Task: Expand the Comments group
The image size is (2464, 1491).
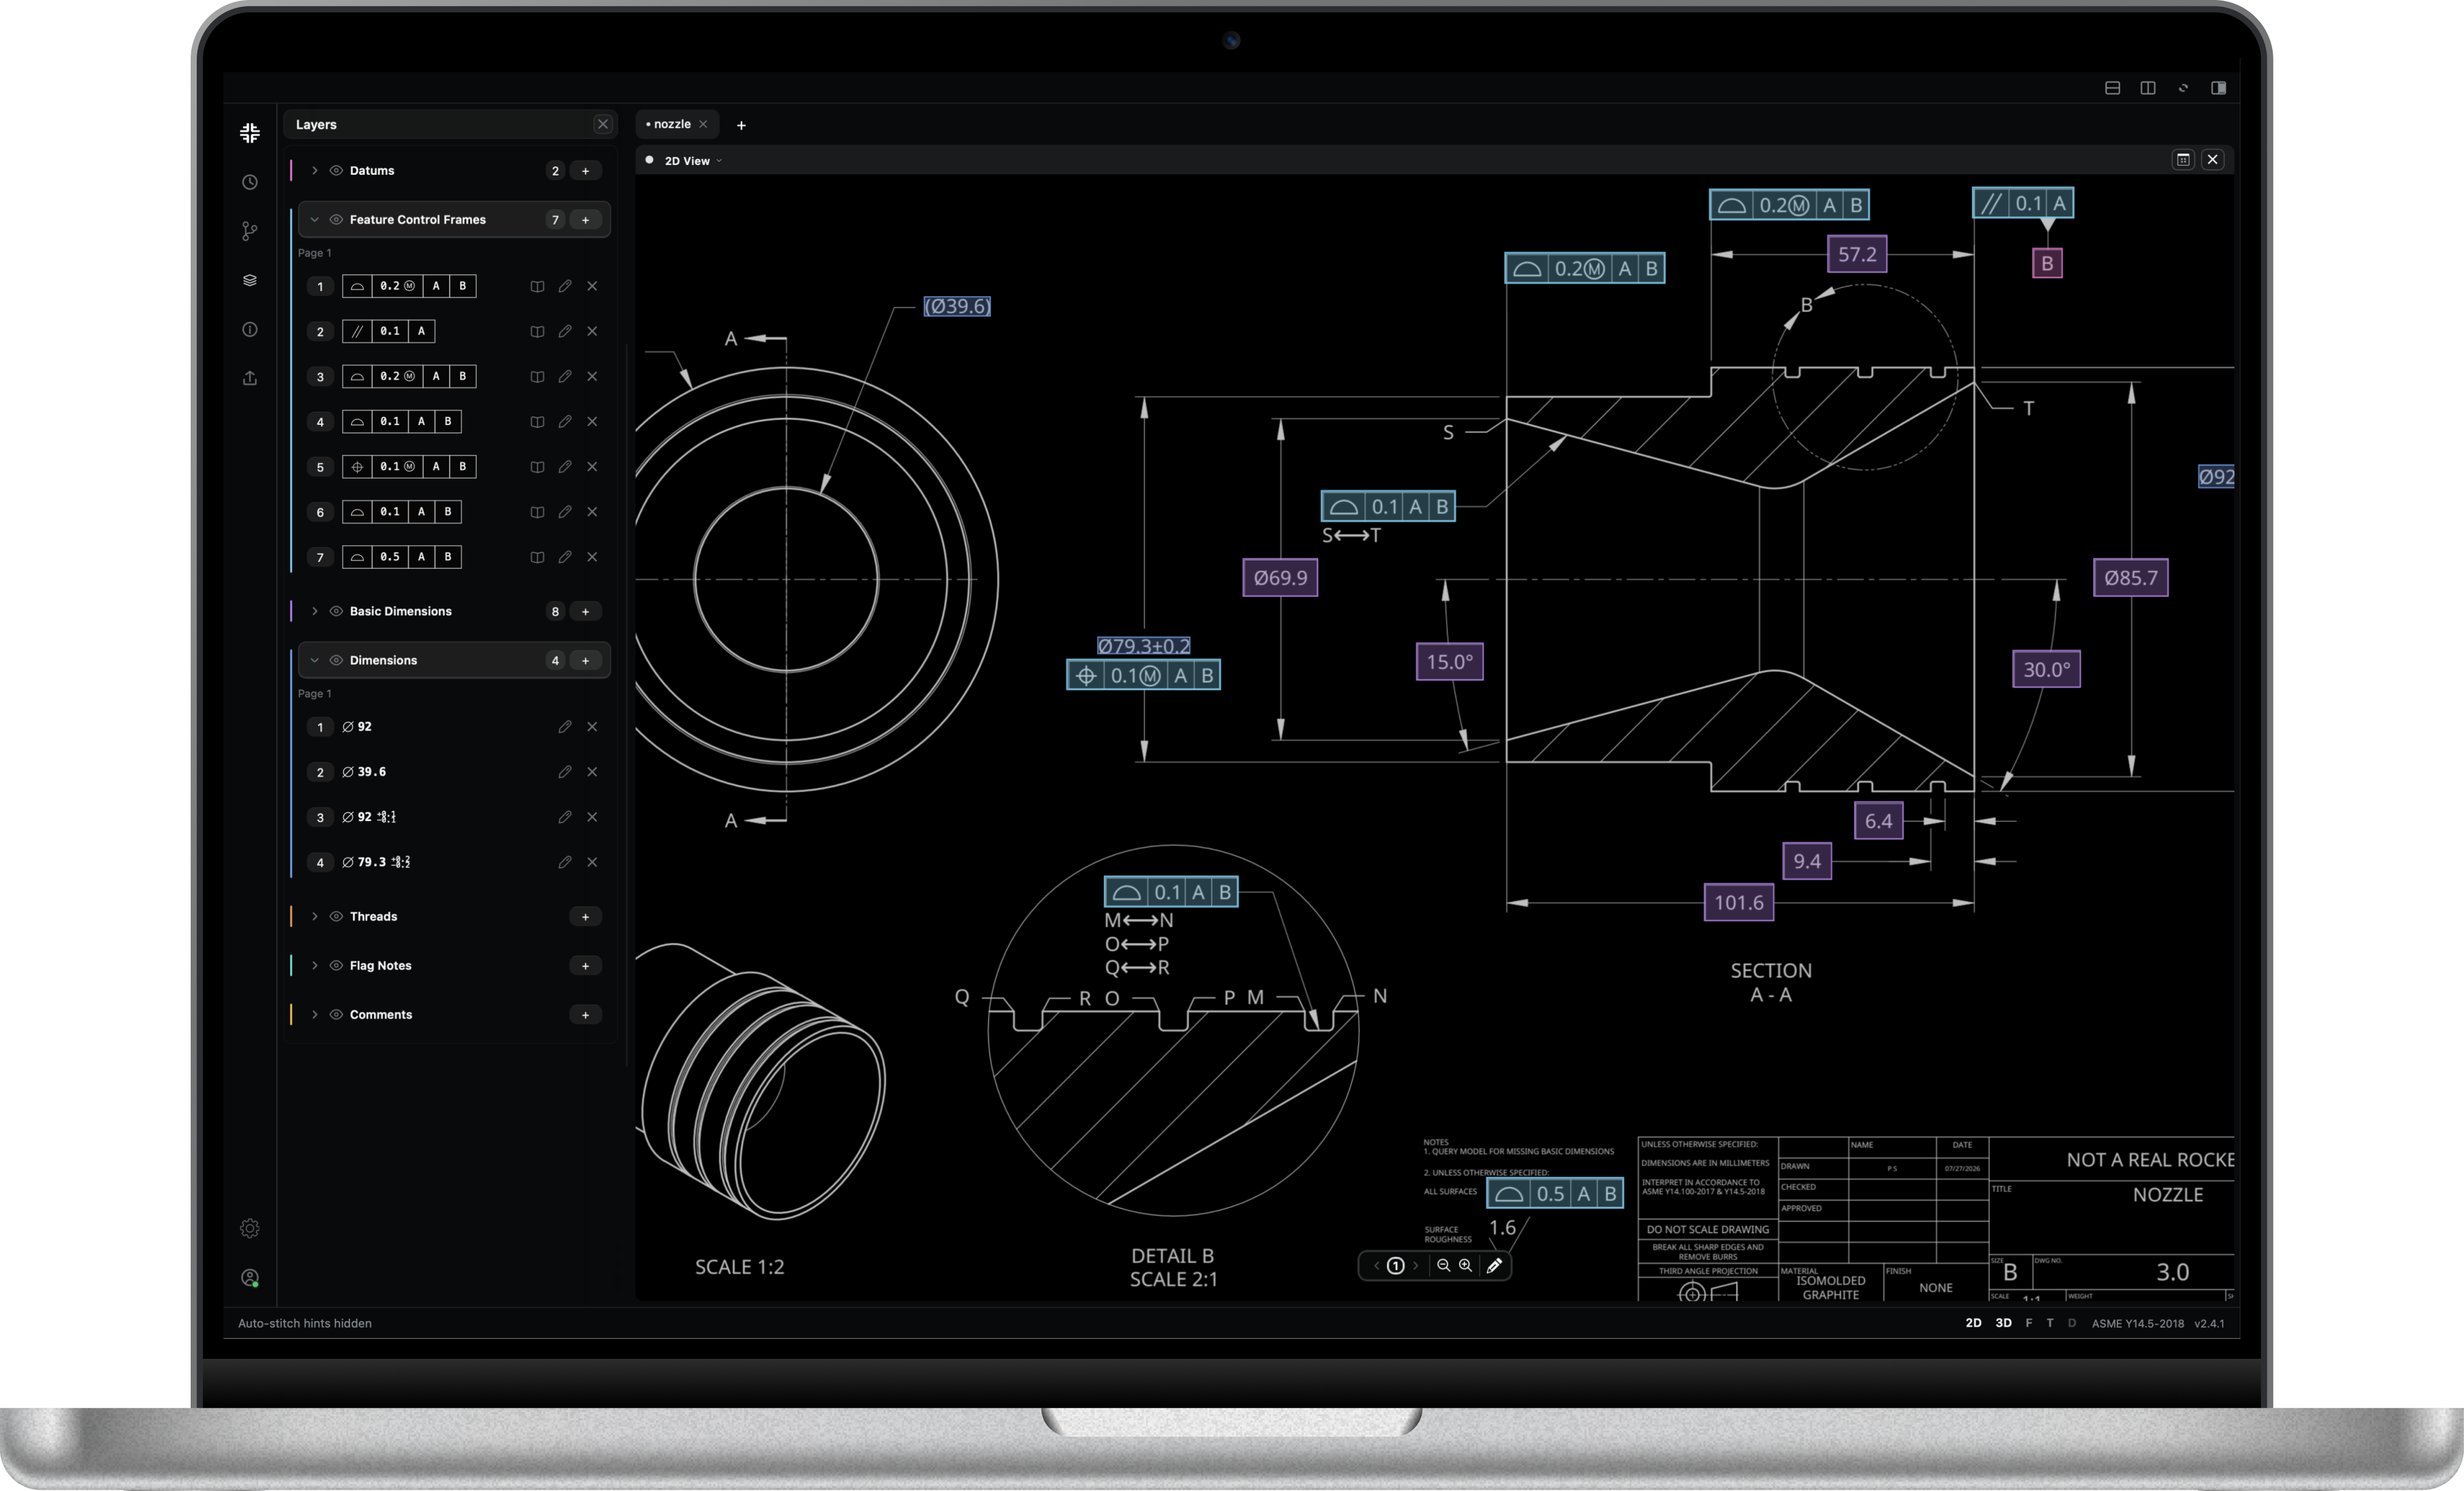Action: 314,1014
